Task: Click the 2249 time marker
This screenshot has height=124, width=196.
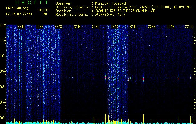Action: [x=170, y=27]
